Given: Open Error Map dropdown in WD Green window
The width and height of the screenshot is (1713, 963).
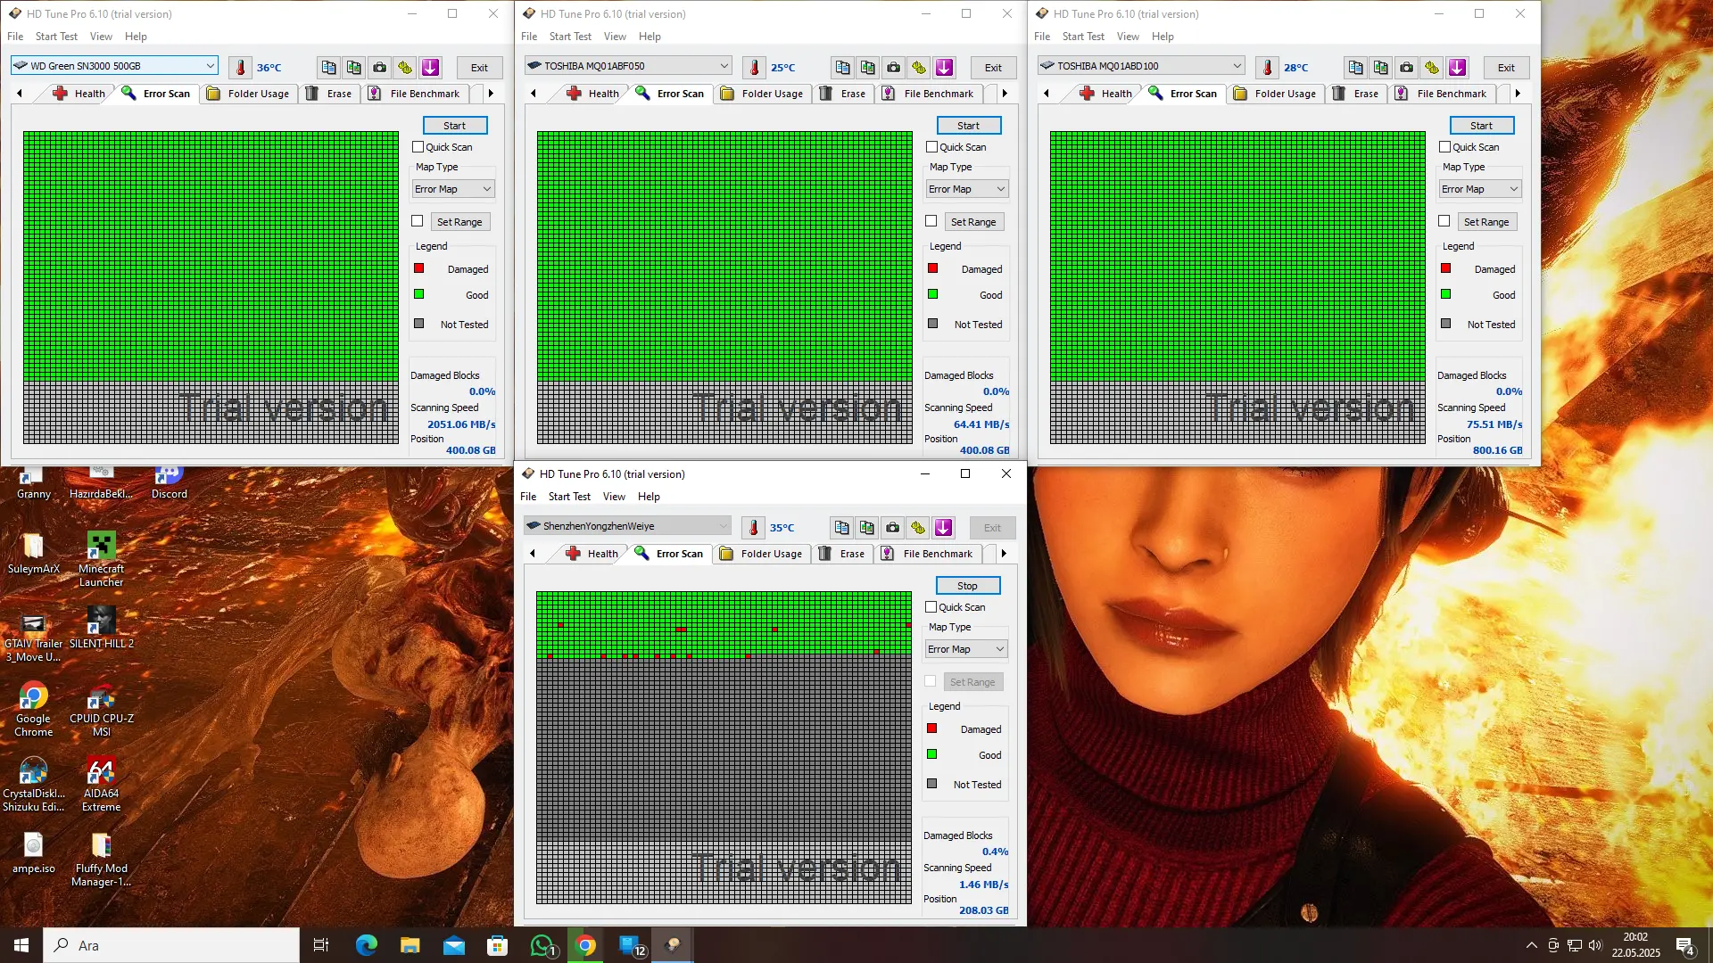Looking at the screenshot, I should (453, 189).
